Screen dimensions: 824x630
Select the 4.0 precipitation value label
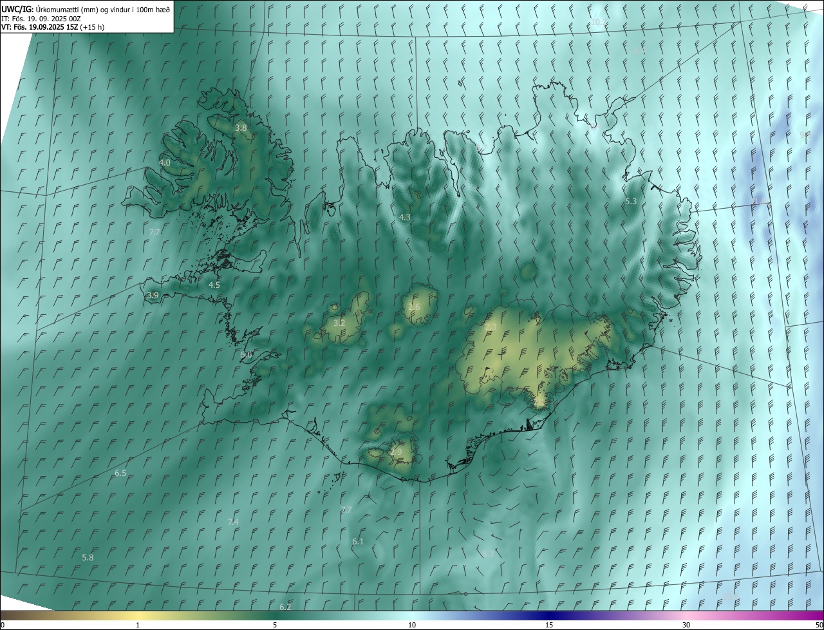(x=165, y=163)
